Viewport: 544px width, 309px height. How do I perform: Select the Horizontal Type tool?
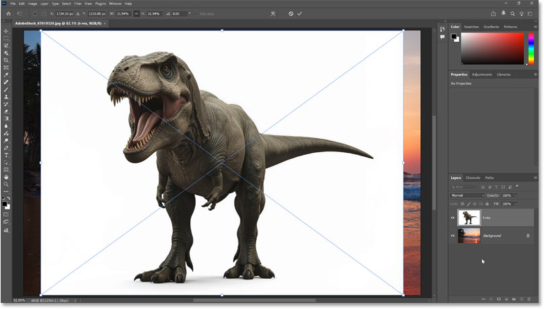[x=6, y=155]
